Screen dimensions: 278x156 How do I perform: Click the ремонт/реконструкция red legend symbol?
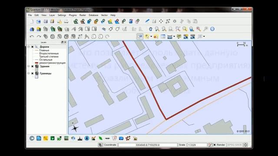[36, 63]
